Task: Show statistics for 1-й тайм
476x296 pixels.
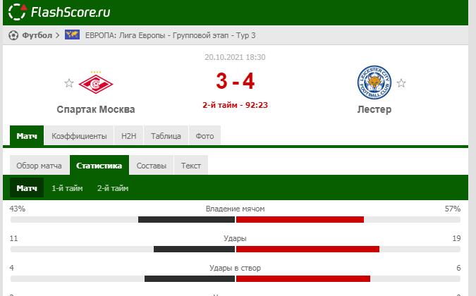Action: tap(67, 188)
